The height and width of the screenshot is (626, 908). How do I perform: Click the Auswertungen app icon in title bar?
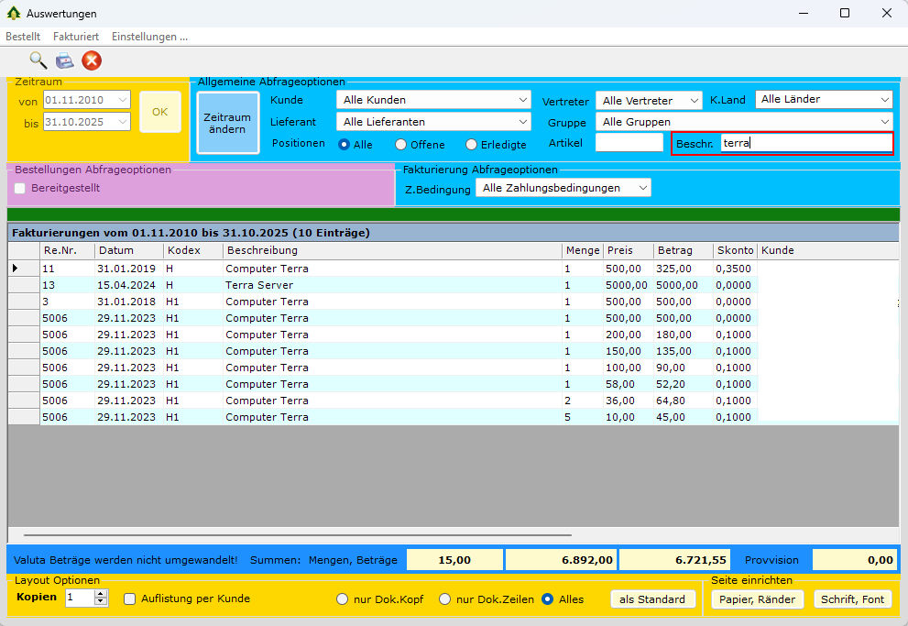click(14, 14)
